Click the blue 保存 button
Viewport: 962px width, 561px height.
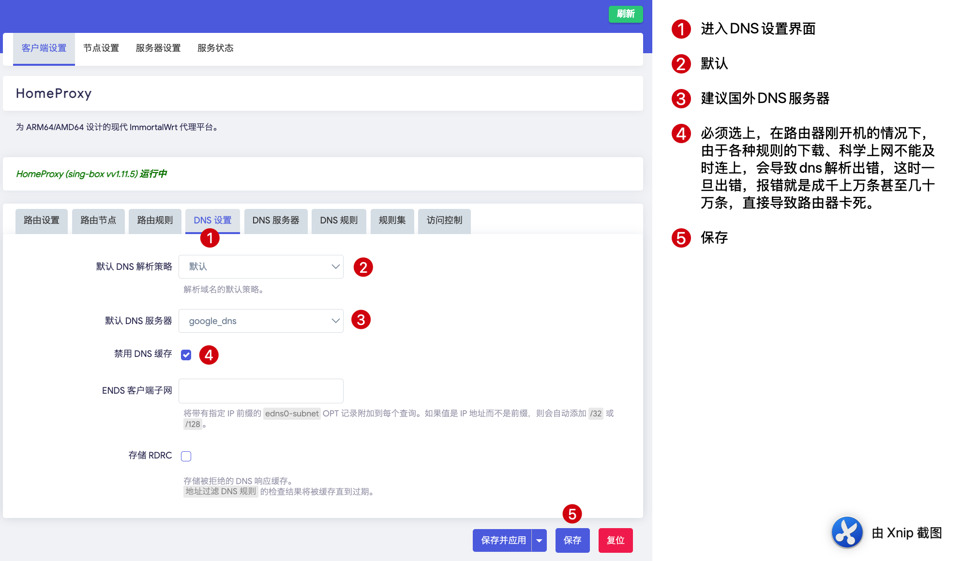tap(572, 540)
